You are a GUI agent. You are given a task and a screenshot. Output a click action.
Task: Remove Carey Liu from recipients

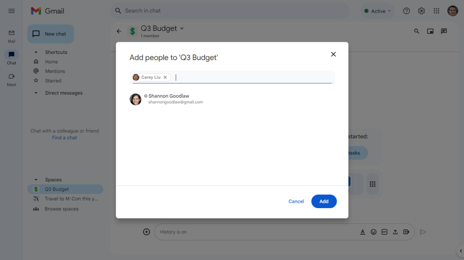[165, 77]
